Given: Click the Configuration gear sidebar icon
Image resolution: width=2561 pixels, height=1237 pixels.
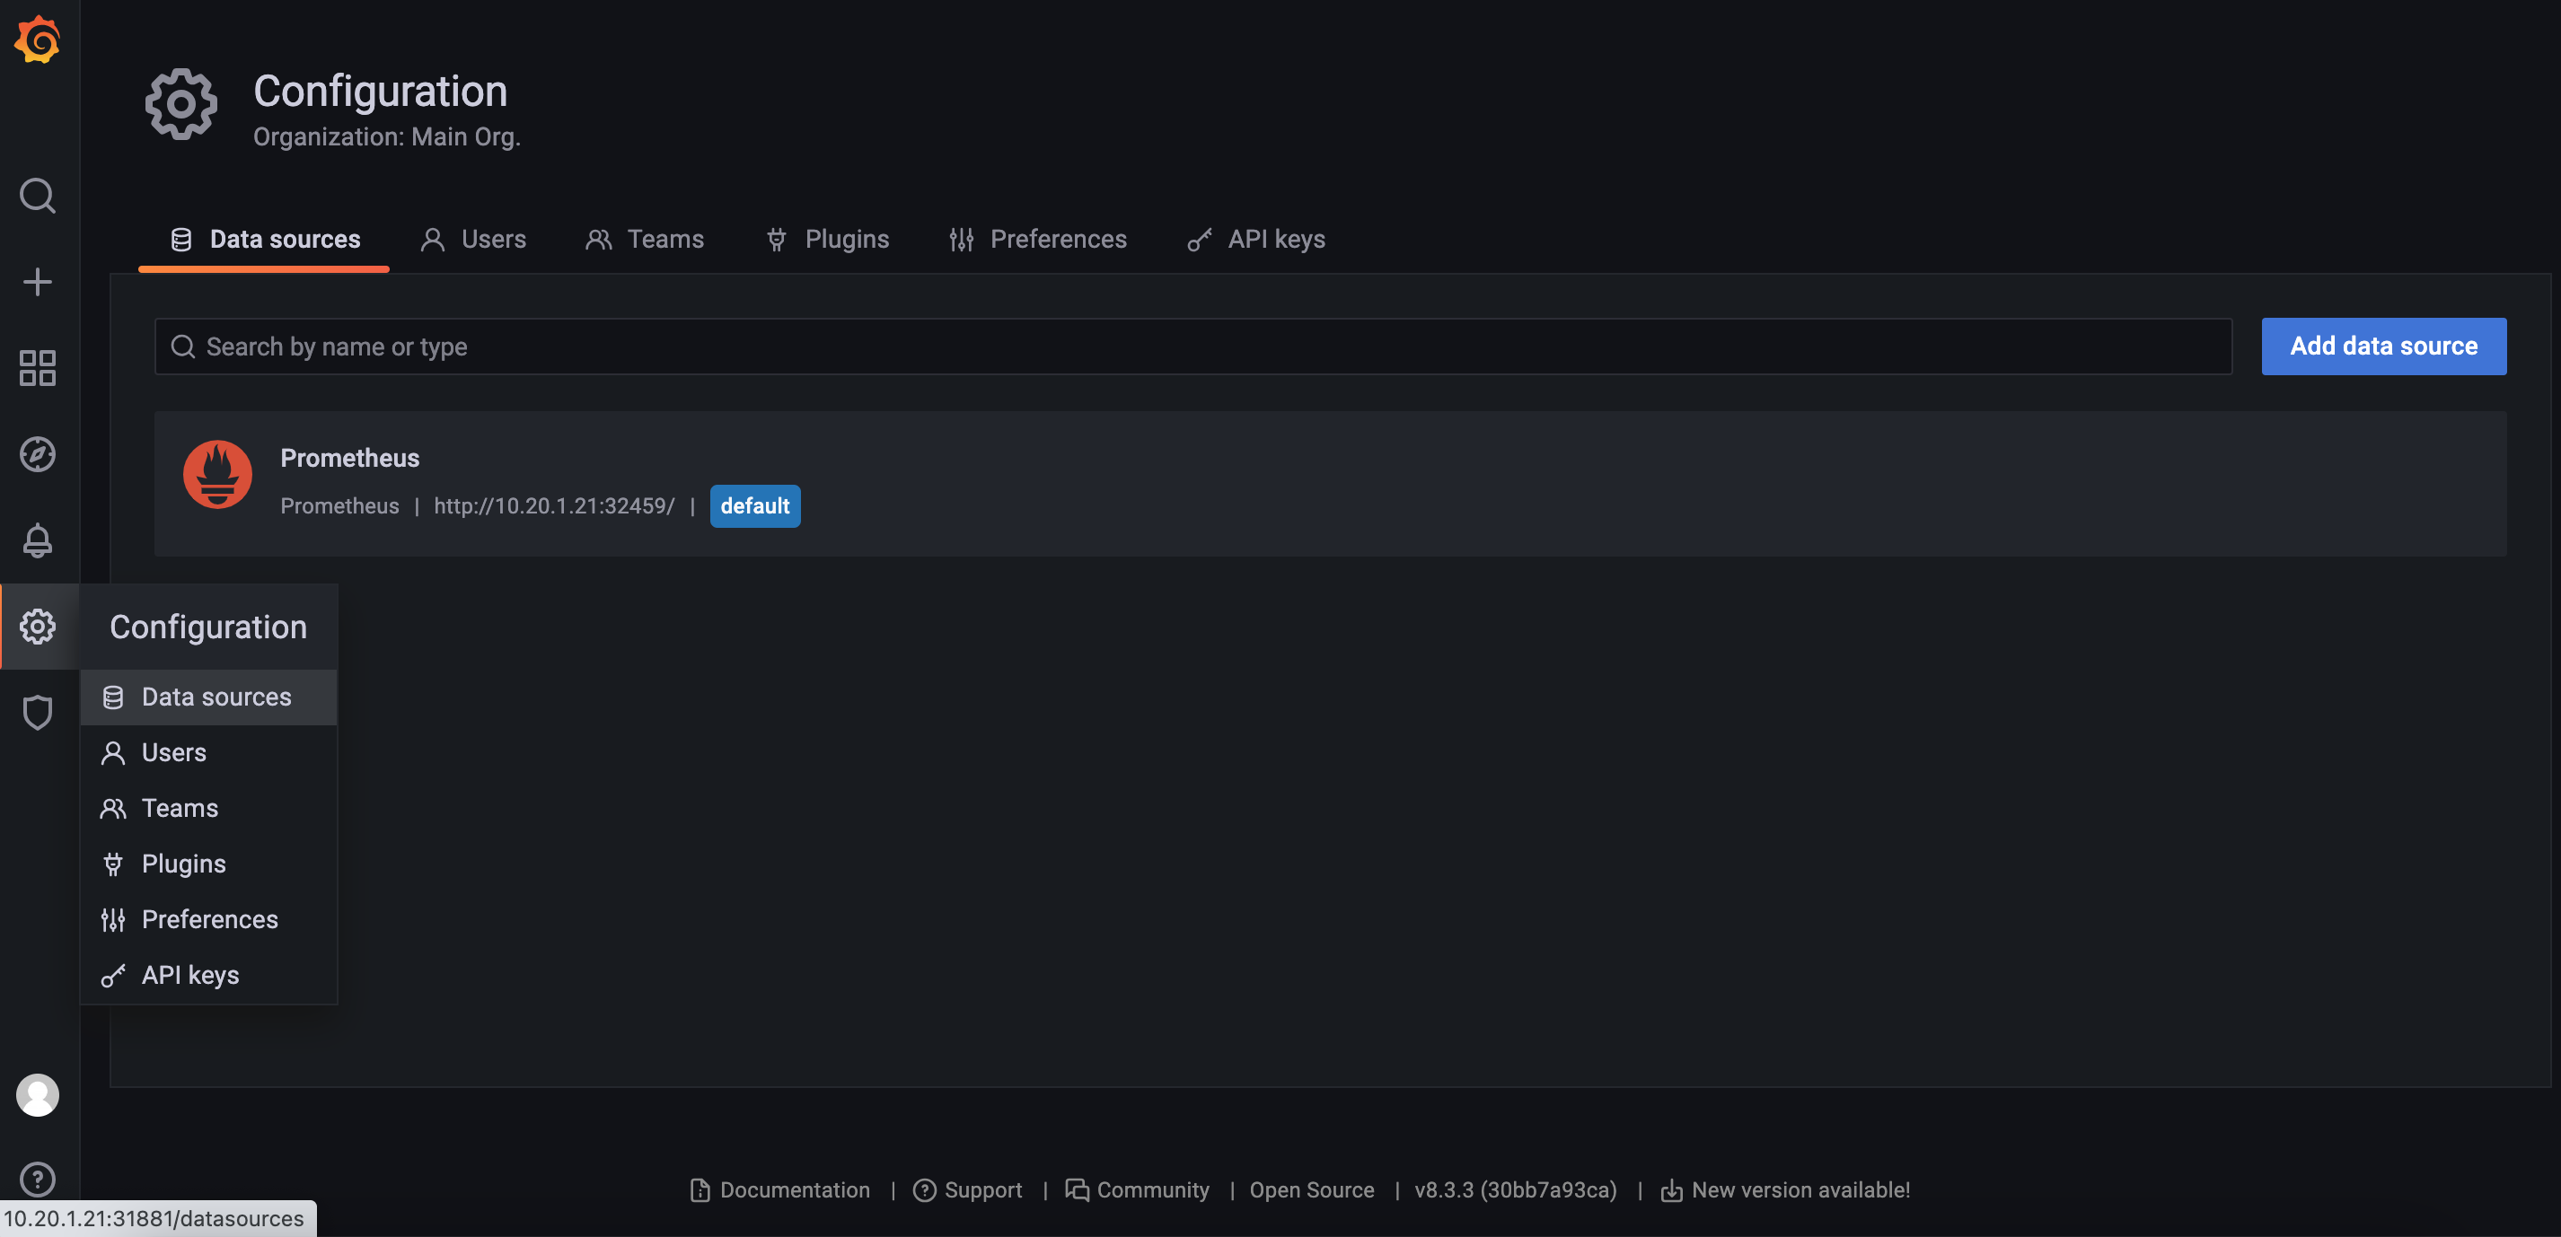Looking at the screenshot, I should [38, 626].
